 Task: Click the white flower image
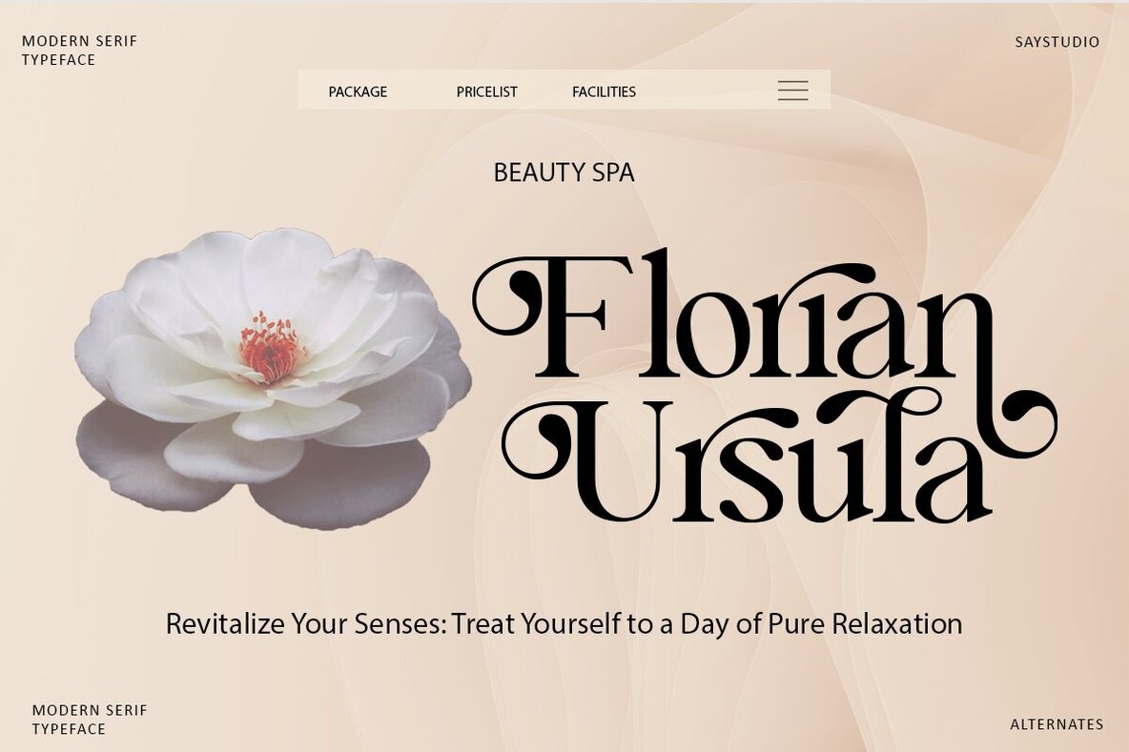pos(273,378)
